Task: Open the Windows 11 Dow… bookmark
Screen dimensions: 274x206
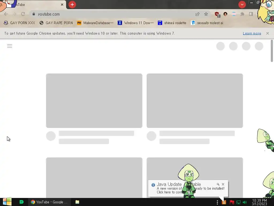Action: [136, 23]
